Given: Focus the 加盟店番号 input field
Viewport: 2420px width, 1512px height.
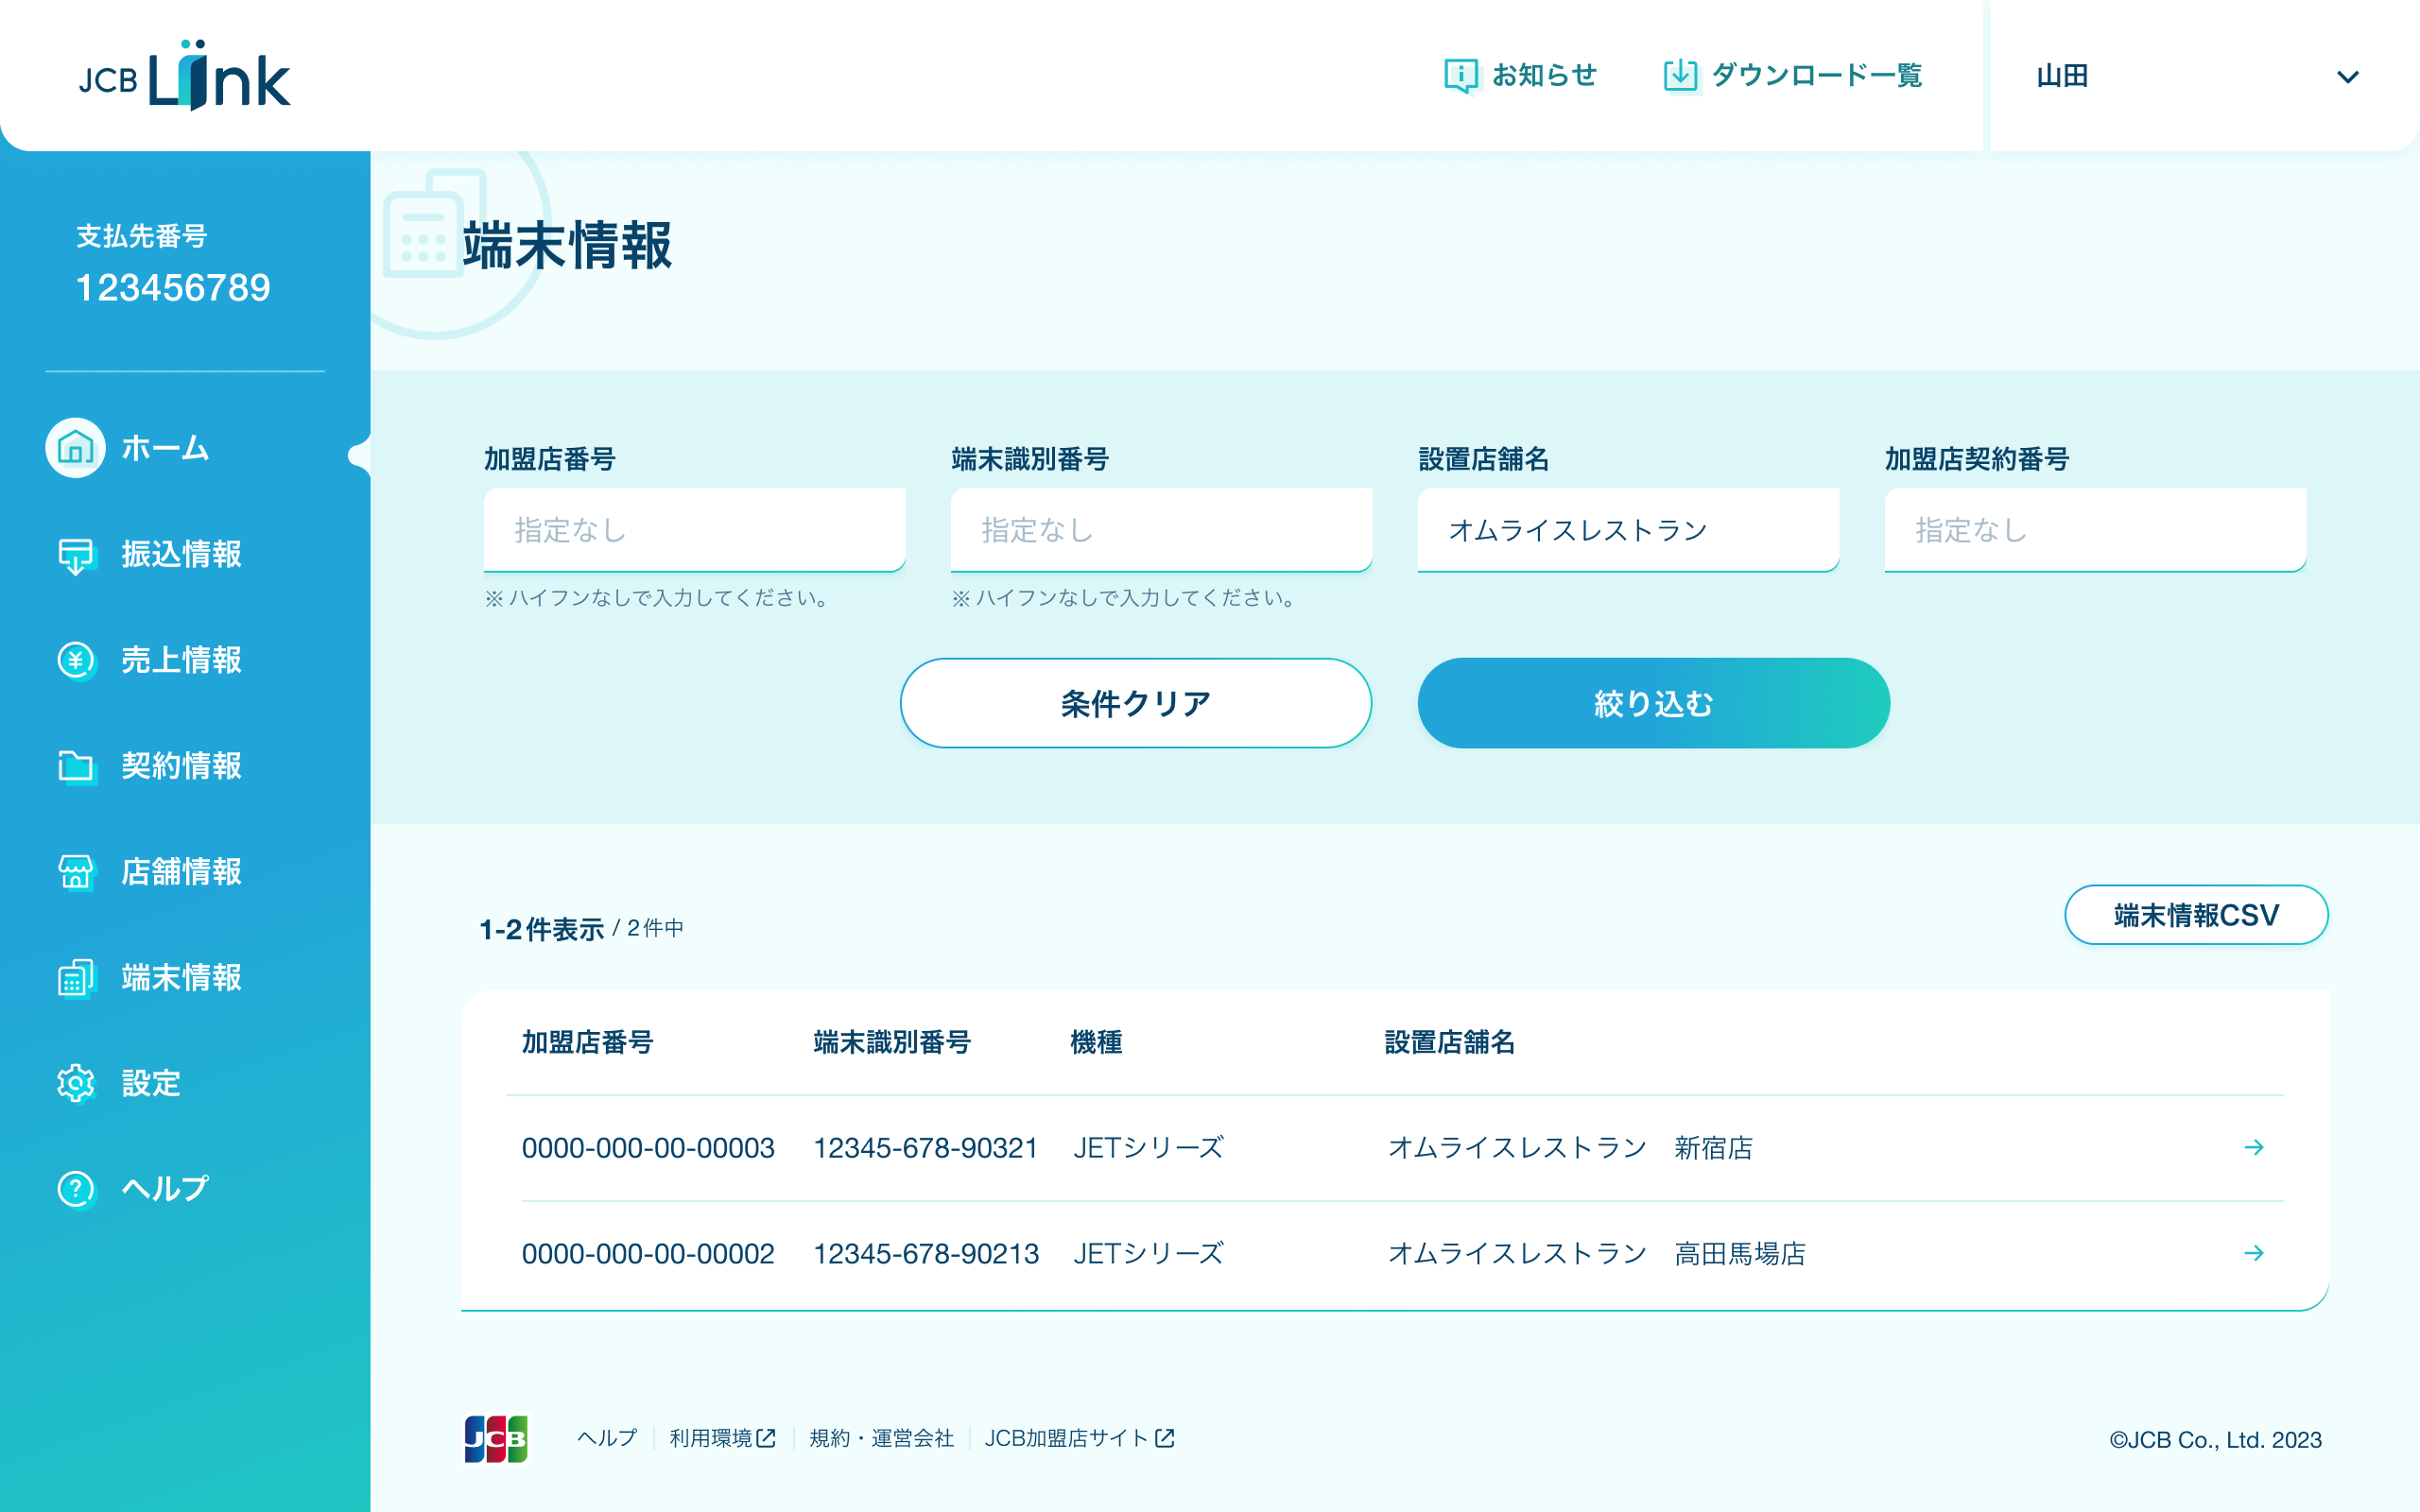Looking at the screenshot, I should (x=694, y=530).
